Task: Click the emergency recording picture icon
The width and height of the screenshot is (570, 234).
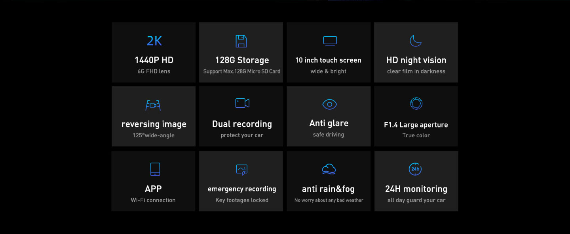Action: 241,170
